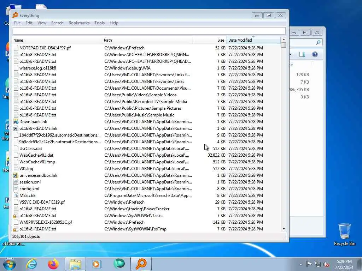Select the UsrClass.dat file
Image resolution: width=362 pixels, height=271 pixels.
31,149
